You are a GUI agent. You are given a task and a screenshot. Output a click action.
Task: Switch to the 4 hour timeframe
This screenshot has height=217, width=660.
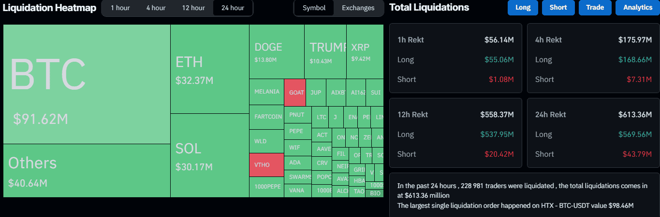point(156,8)
